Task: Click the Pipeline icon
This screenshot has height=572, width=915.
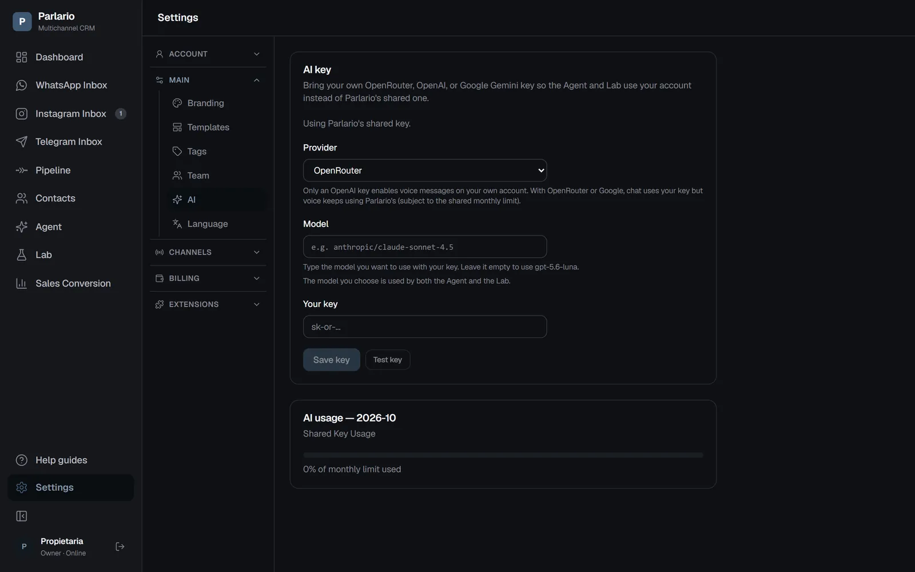Action: [22, 170]
